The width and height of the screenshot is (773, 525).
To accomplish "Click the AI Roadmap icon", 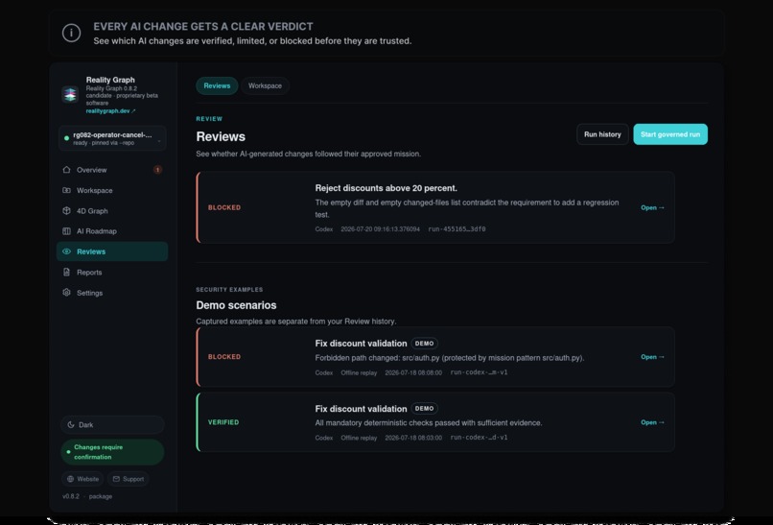I will click(x=66, y=231).
